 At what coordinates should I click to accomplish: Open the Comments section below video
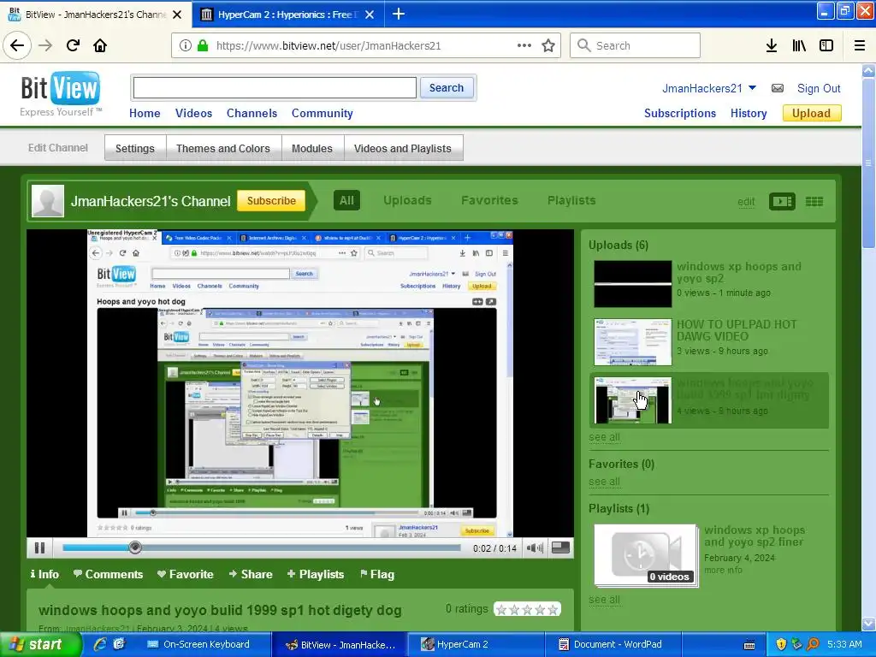click(108, 574)
